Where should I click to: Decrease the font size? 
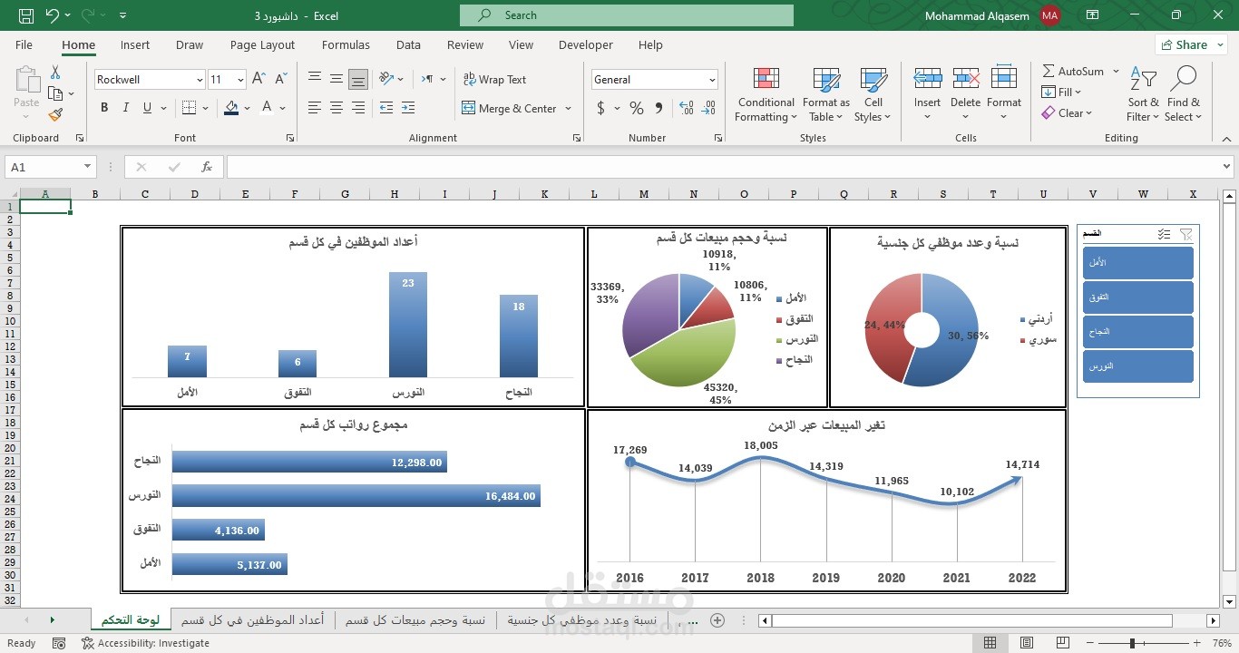point(279,80)
